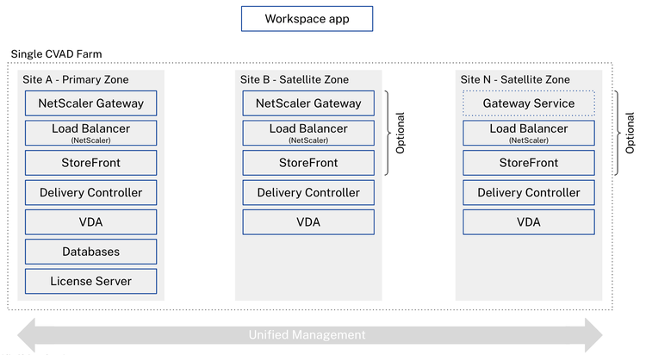
Task: Click Site N VDA box
Action: tap(529, 221)
